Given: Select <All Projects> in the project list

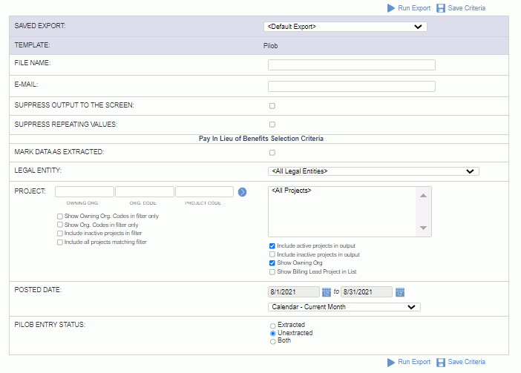Looking at the screenshot, I should 292,191.
